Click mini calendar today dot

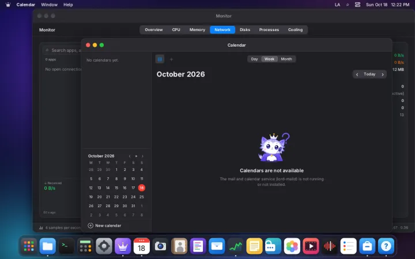[x=136, y=156]
